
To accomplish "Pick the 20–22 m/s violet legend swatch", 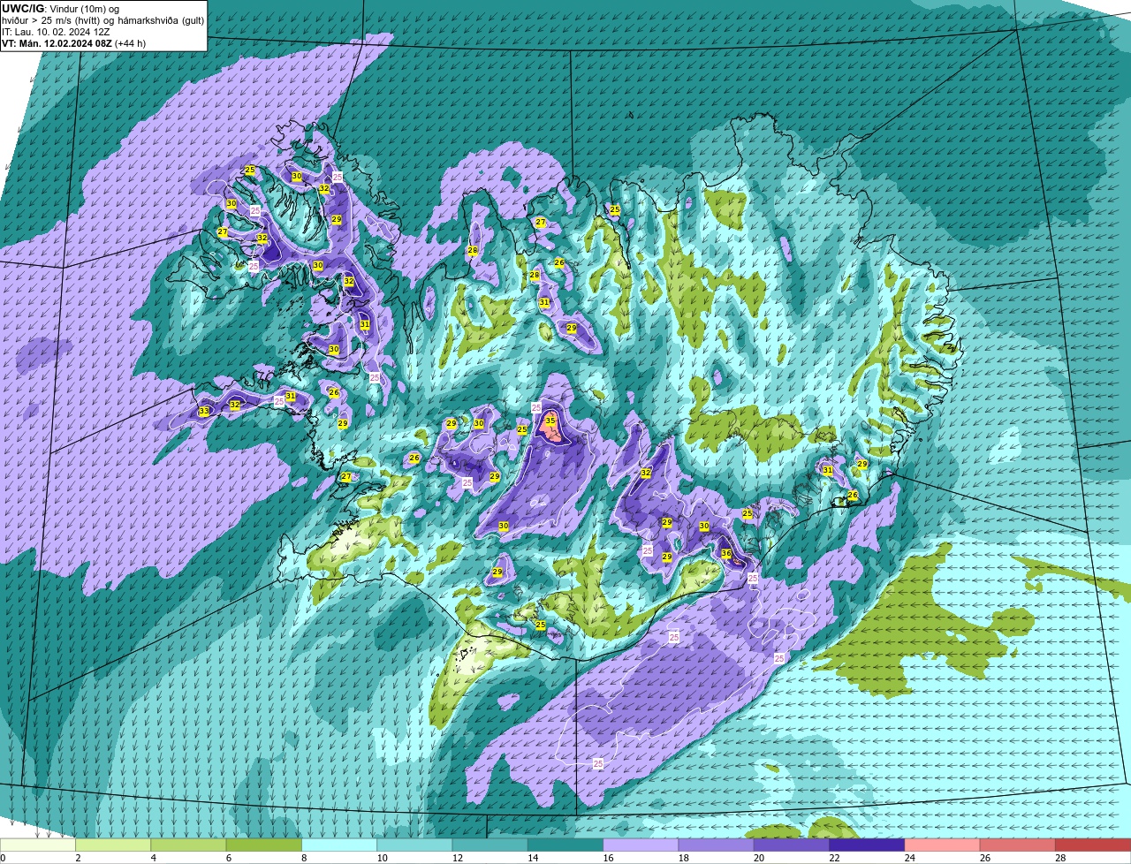I will click(792, 845).
